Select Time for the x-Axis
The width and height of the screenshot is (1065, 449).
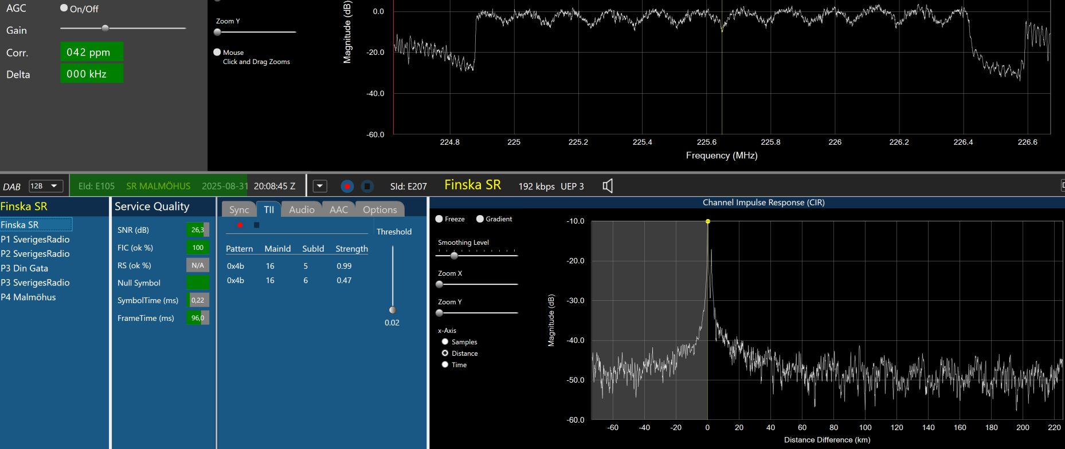pyautogui.click(x=445, y=365)
